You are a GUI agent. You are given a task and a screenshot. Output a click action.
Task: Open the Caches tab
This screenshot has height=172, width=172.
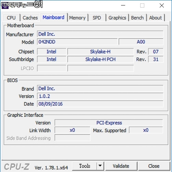30,18
